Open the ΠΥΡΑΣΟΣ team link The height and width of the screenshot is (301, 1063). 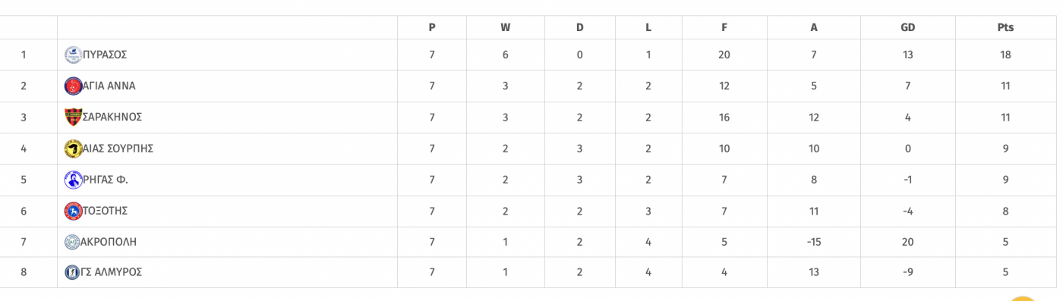105,55
